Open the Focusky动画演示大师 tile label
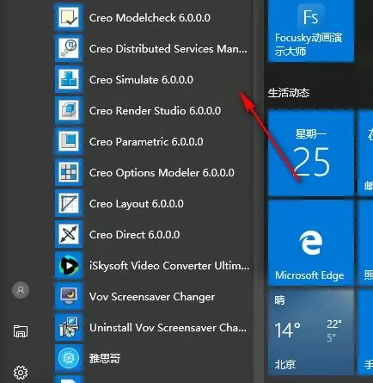373x383 pixels. click(309, 45)
